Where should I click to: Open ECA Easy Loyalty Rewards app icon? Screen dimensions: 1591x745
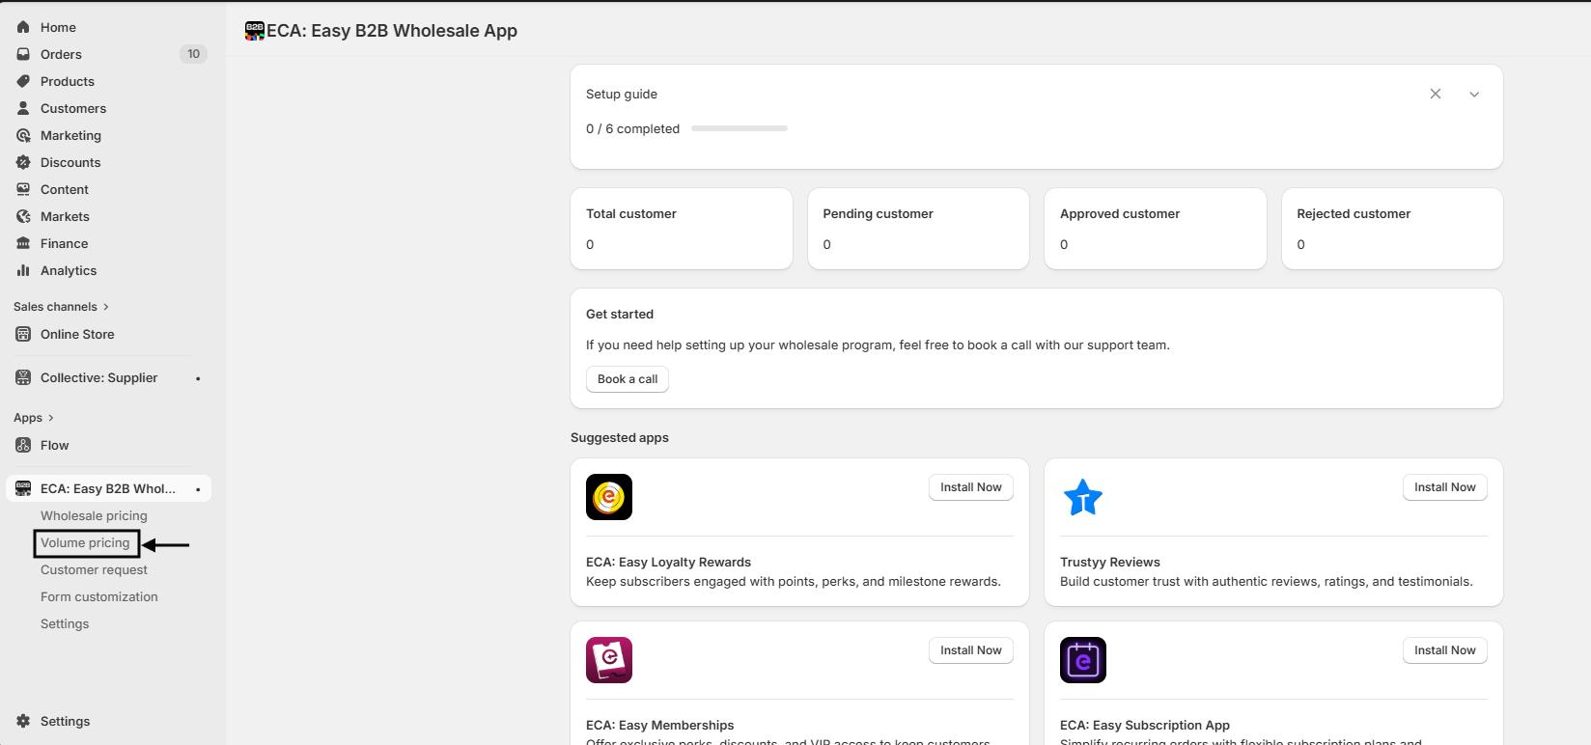[x=609, y=497]
